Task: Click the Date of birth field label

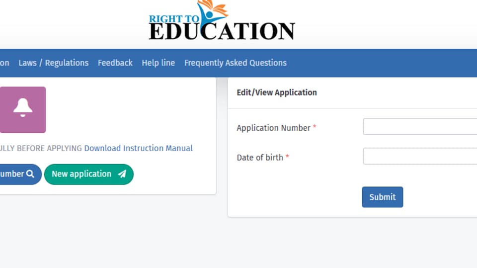Action: tap(260, 158)
